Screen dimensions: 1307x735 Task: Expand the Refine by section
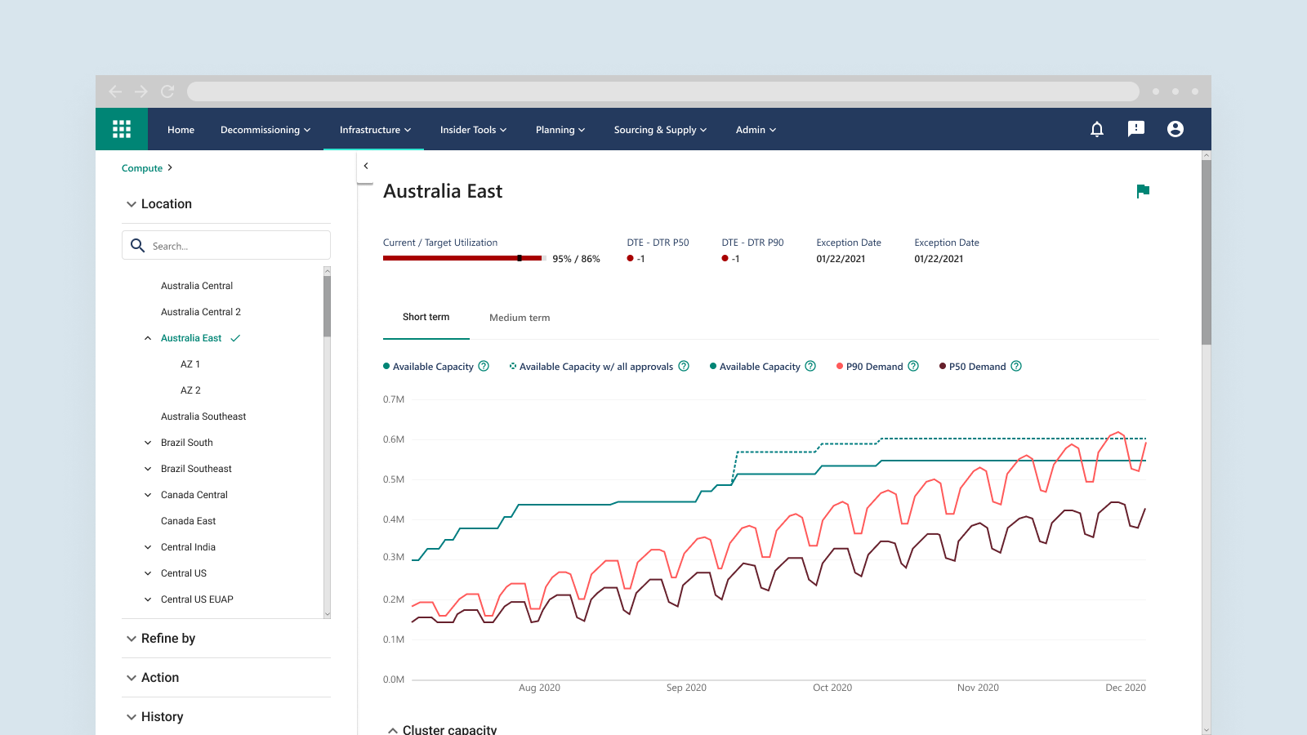167,639
